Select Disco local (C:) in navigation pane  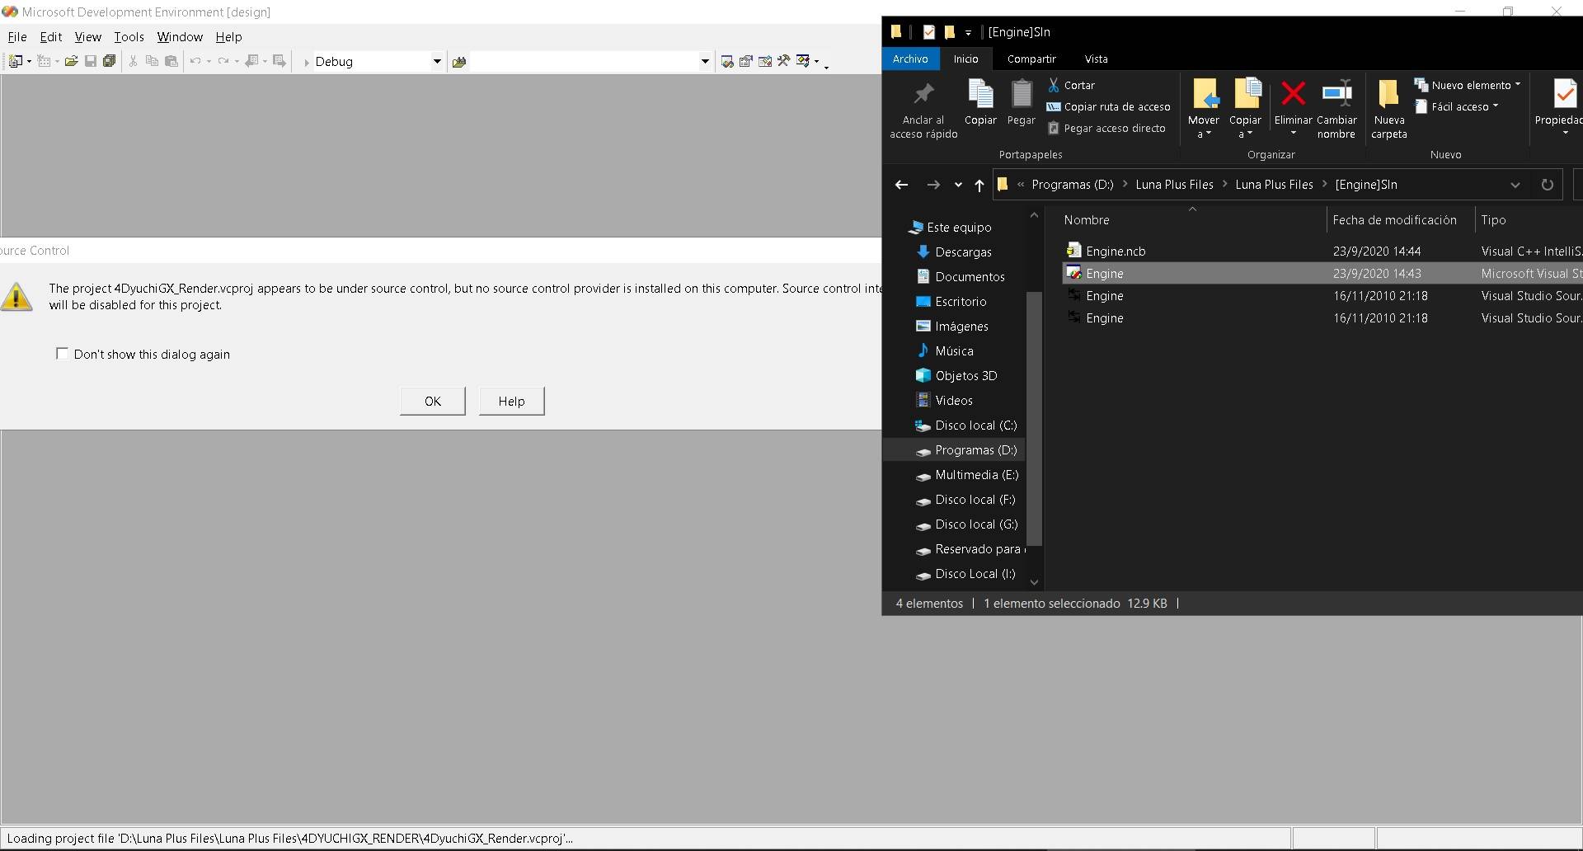point(975,425)
